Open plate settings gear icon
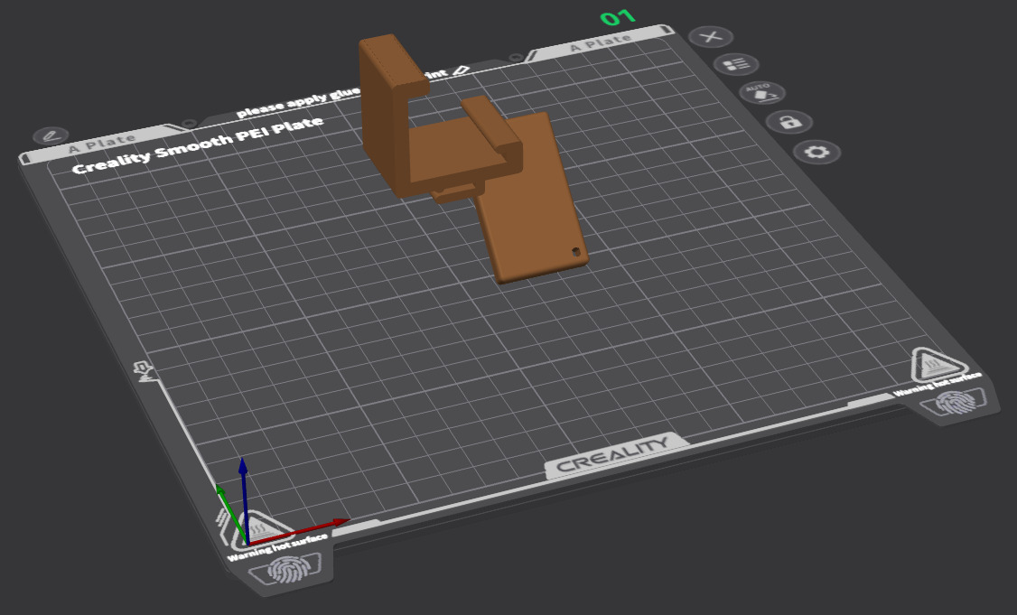 (816, 152)
